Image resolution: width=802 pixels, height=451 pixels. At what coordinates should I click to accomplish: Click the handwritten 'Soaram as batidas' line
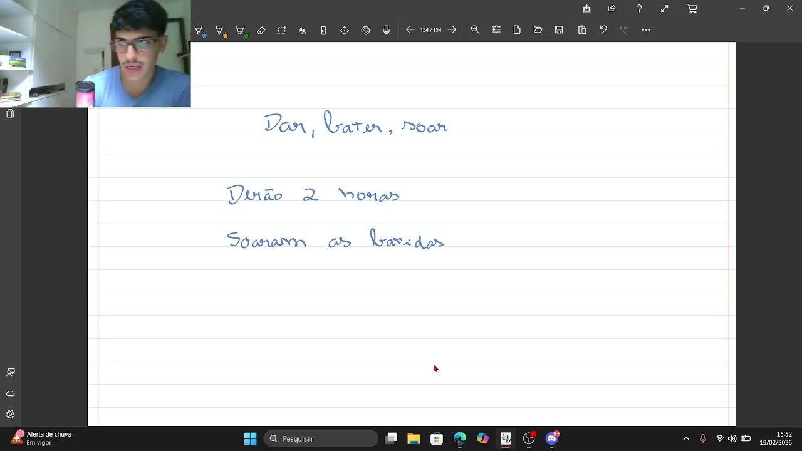click(x=335, y=239)
